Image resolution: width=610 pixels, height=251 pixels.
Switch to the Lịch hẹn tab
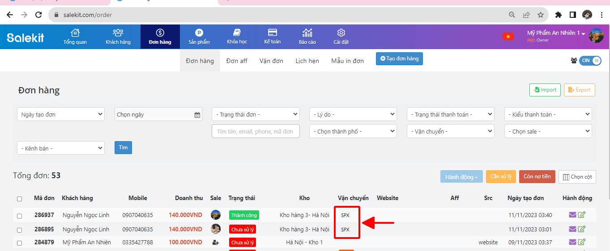pos(307,61)
